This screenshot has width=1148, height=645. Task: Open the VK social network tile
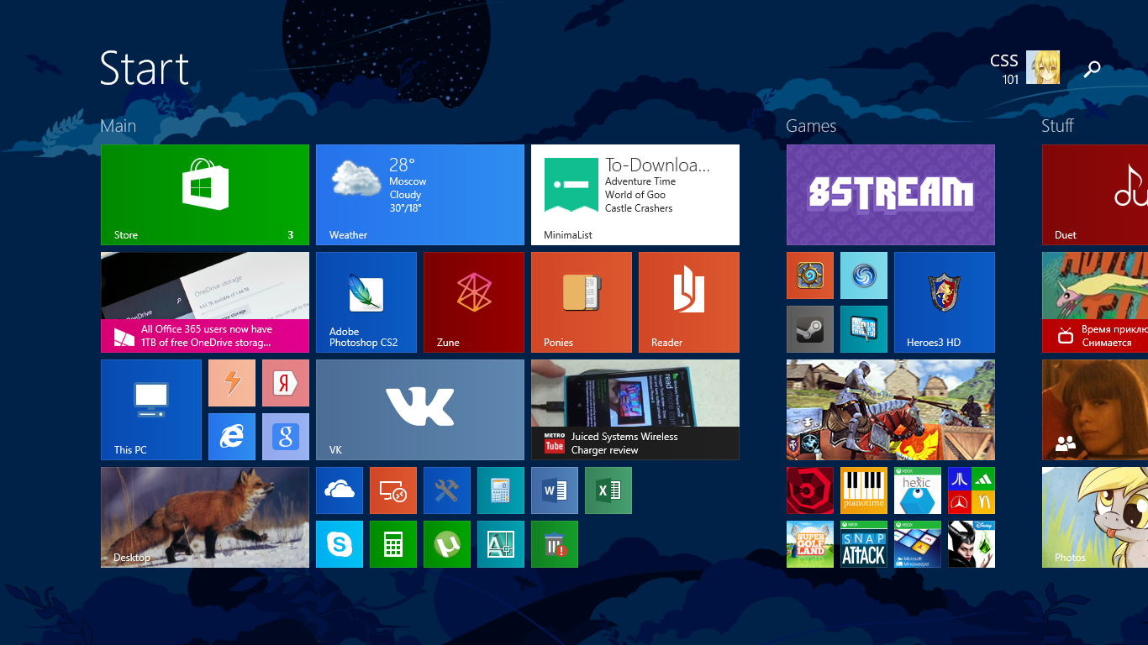coord(420,410)
